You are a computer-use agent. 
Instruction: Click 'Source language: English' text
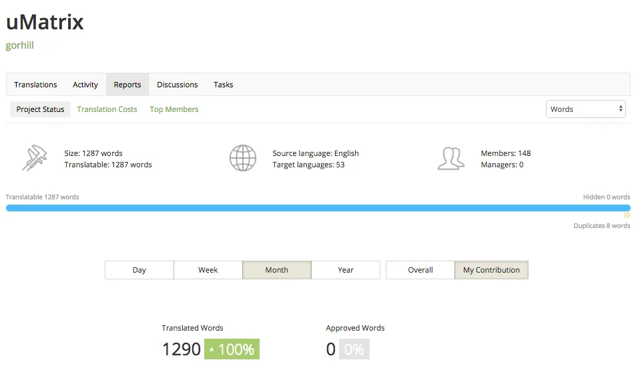[x=316, y=153]
